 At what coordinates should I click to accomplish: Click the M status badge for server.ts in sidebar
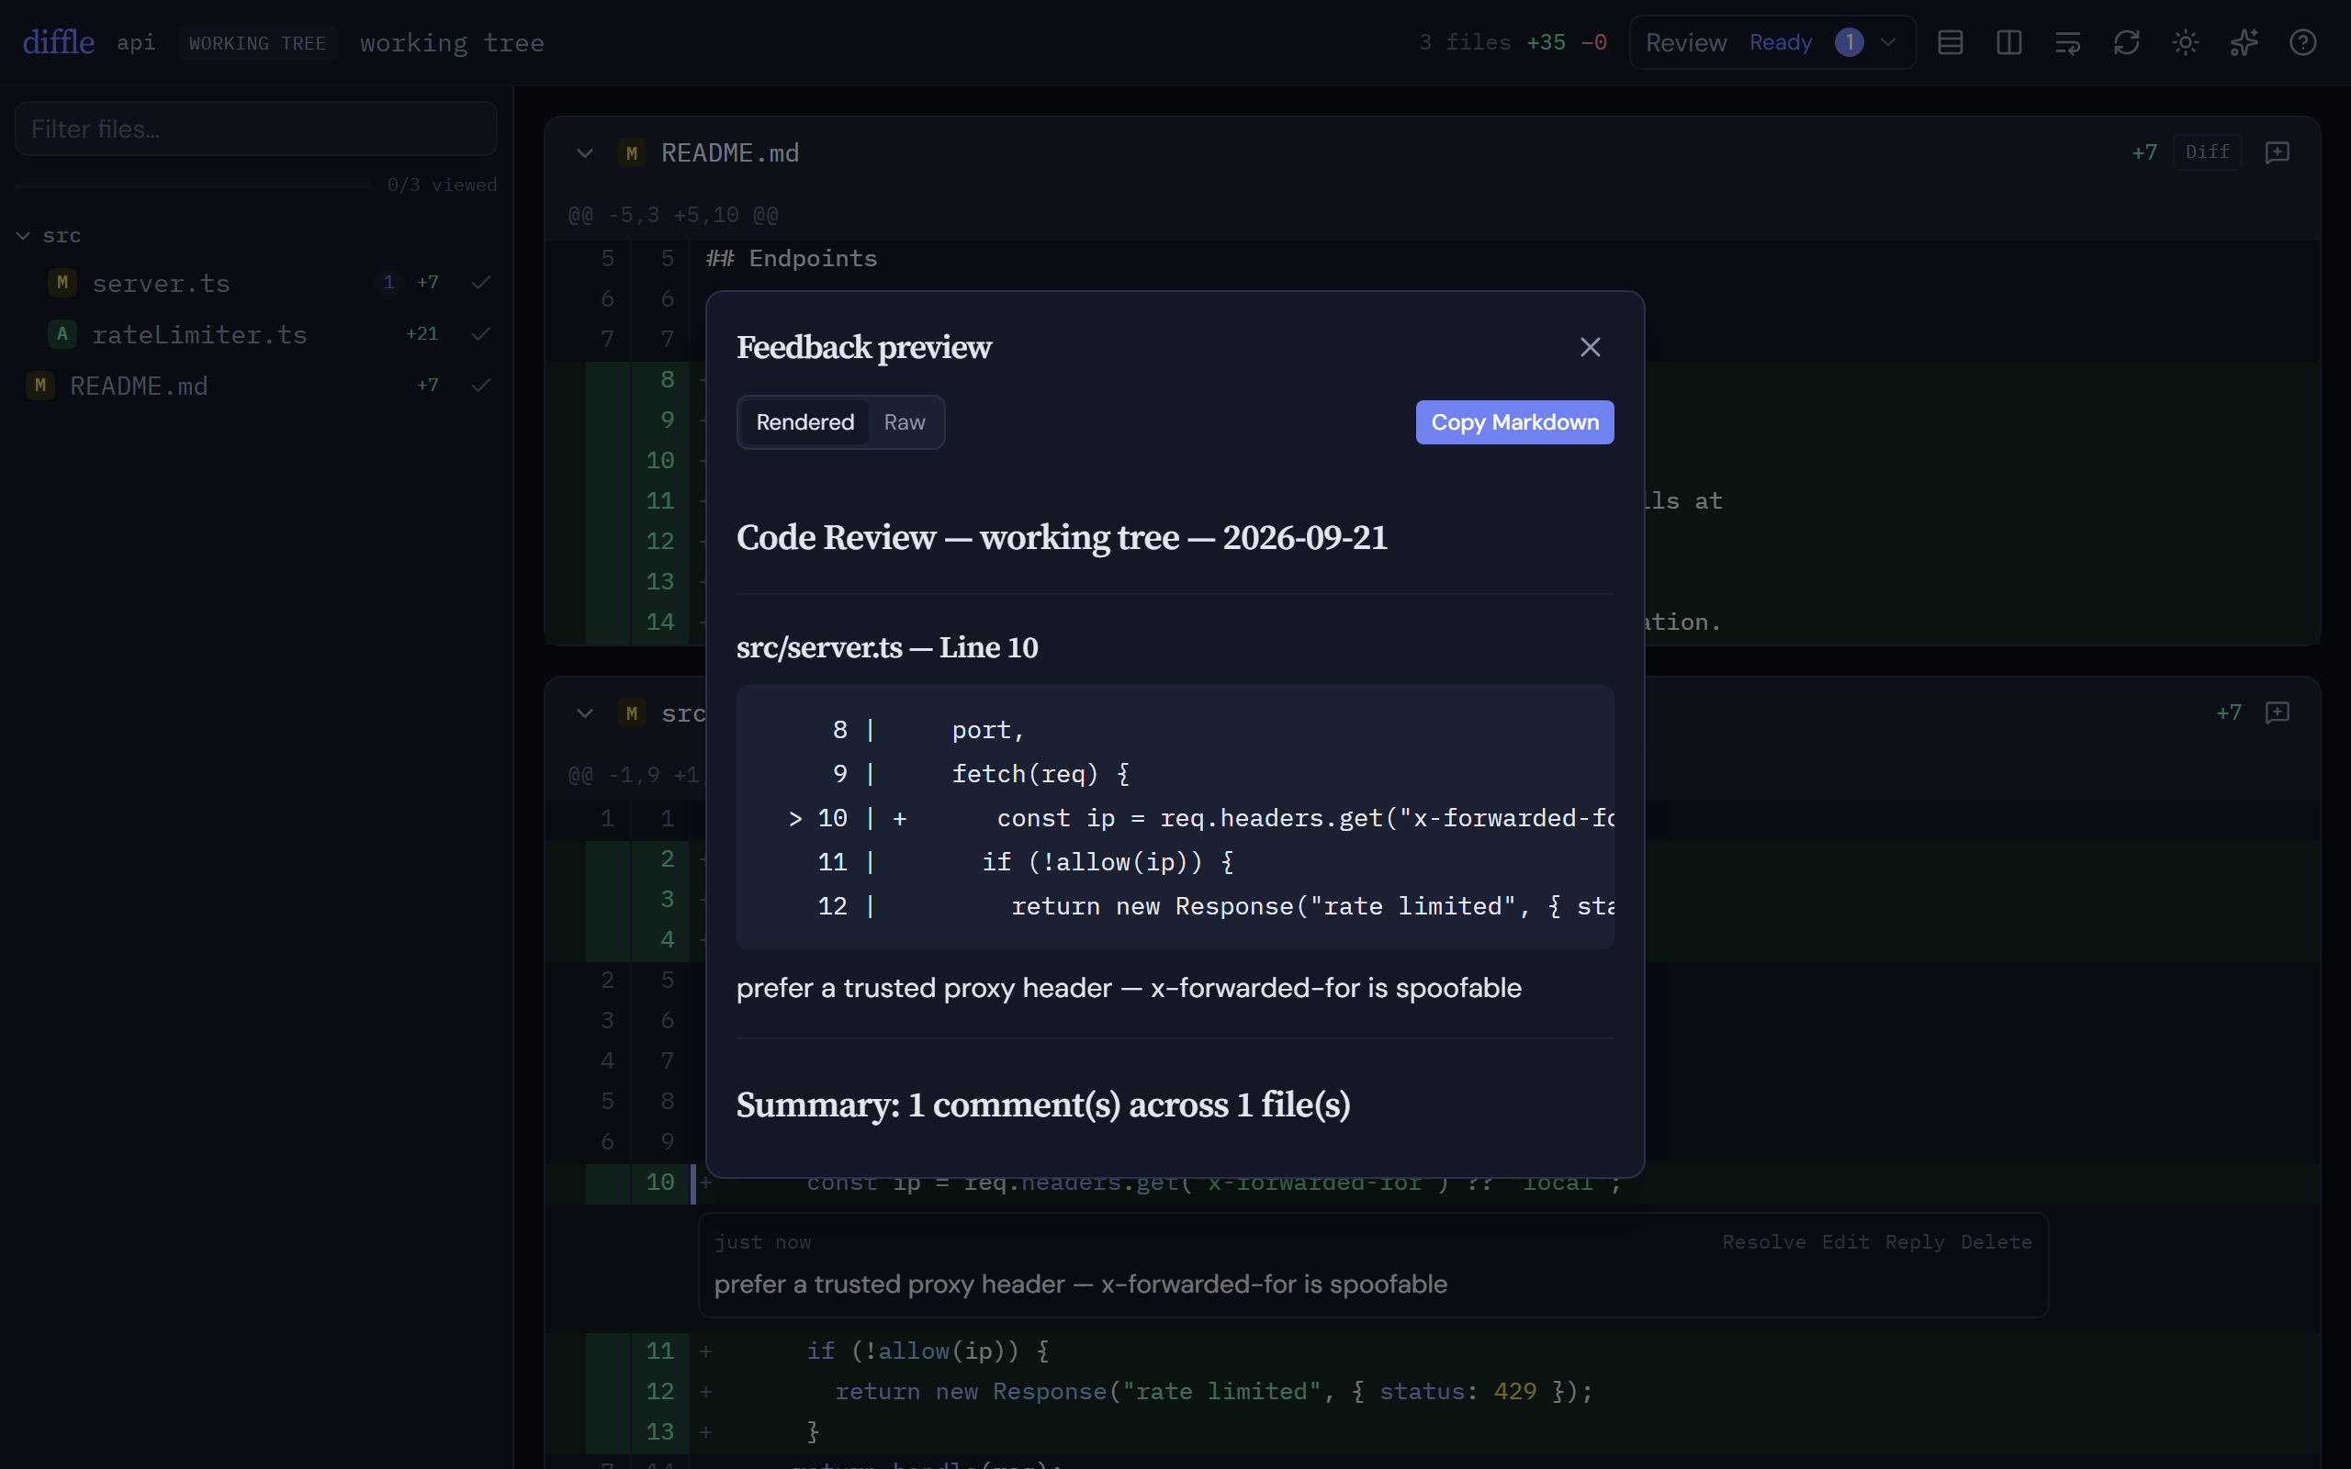[x=62, y=283]
